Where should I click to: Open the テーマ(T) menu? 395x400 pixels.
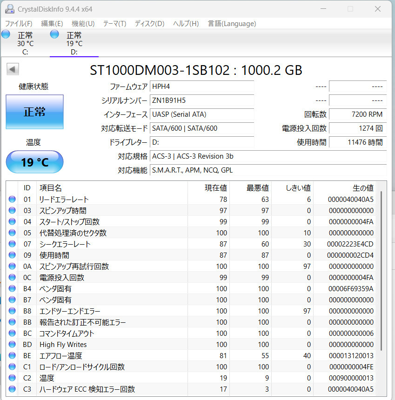tap(114, 24)
